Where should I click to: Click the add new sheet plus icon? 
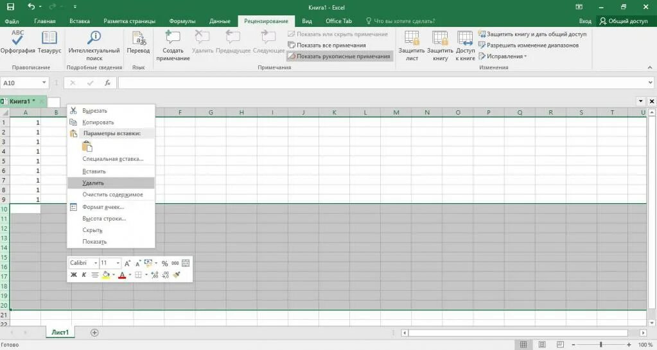[x=94, y=333]
